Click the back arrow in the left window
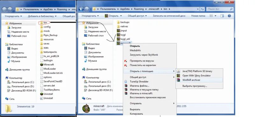This screenshot has width=255, height=117. pos(4,9)
